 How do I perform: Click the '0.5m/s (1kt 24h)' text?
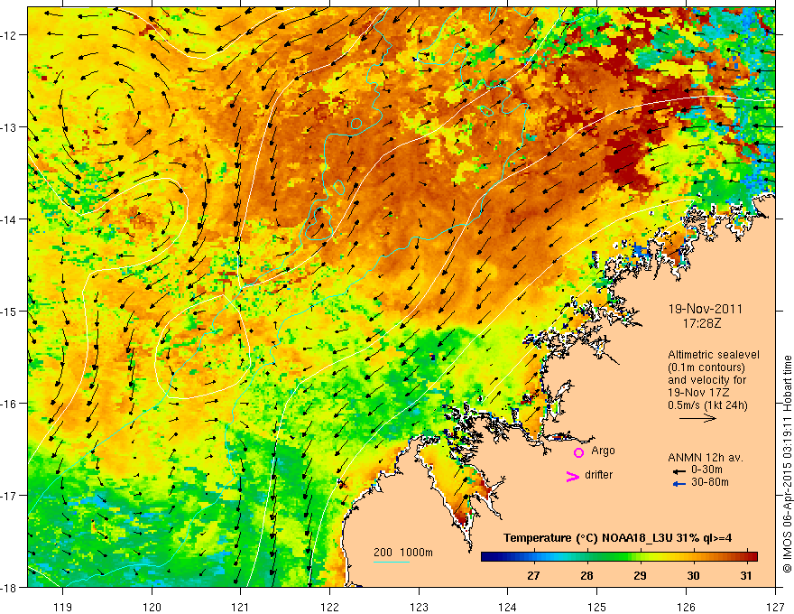pos(707,405)
